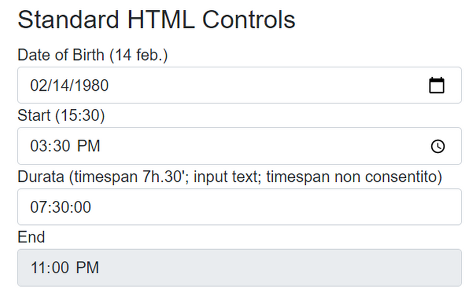Click the Durata text field showing 07:30:00
Image resolution: width=476 pixels, height=299 pixels.
pos(239,207)
